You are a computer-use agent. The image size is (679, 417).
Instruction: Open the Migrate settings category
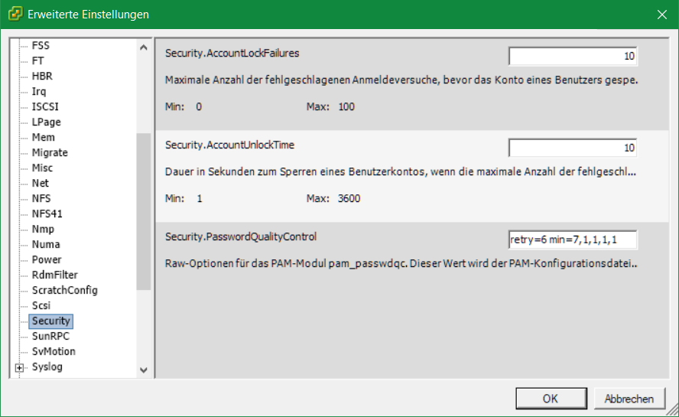click(50, 153)
